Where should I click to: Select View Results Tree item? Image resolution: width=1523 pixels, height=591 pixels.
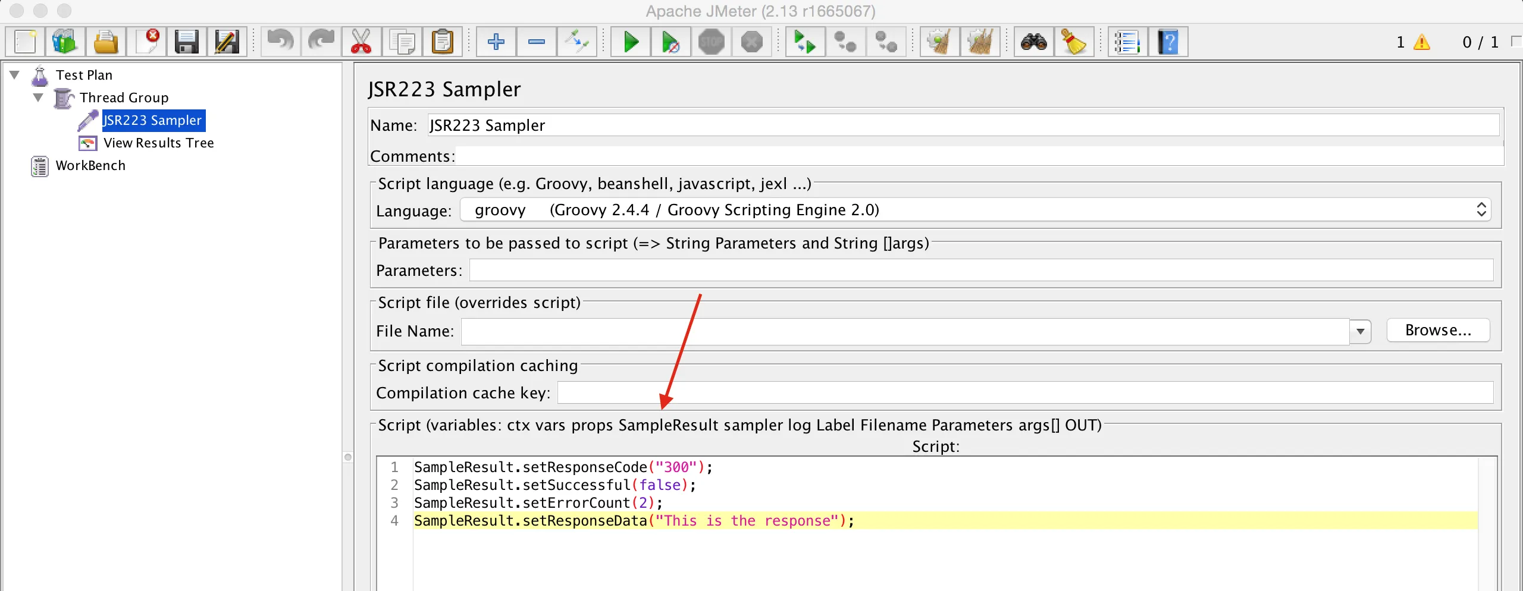(158, 143)
